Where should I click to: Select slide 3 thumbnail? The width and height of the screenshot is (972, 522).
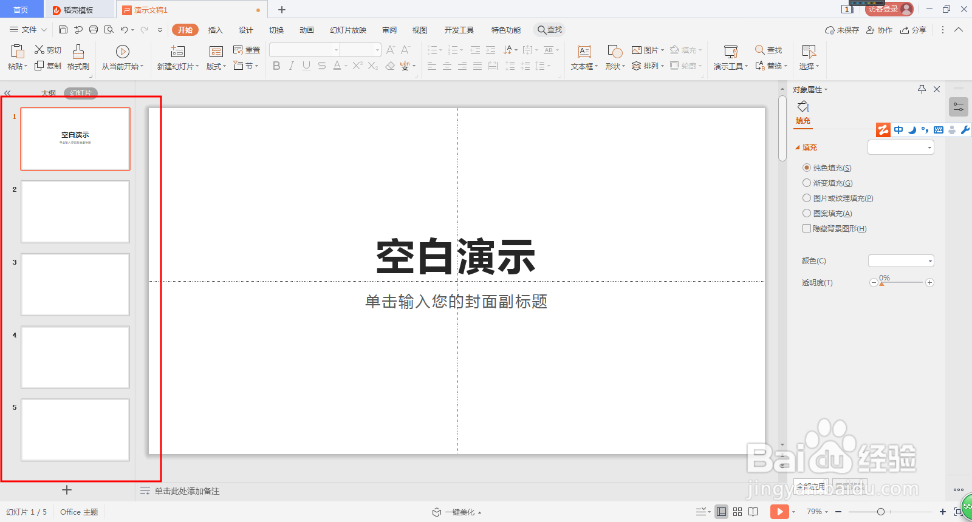tap(75, 285)
